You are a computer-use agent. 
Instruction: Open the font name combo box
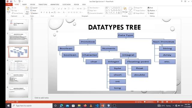46,9
